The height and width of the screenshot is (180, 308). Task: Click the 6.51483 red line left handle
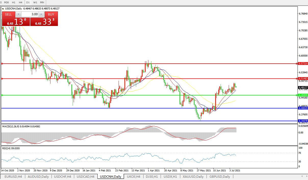pos(2,79)
